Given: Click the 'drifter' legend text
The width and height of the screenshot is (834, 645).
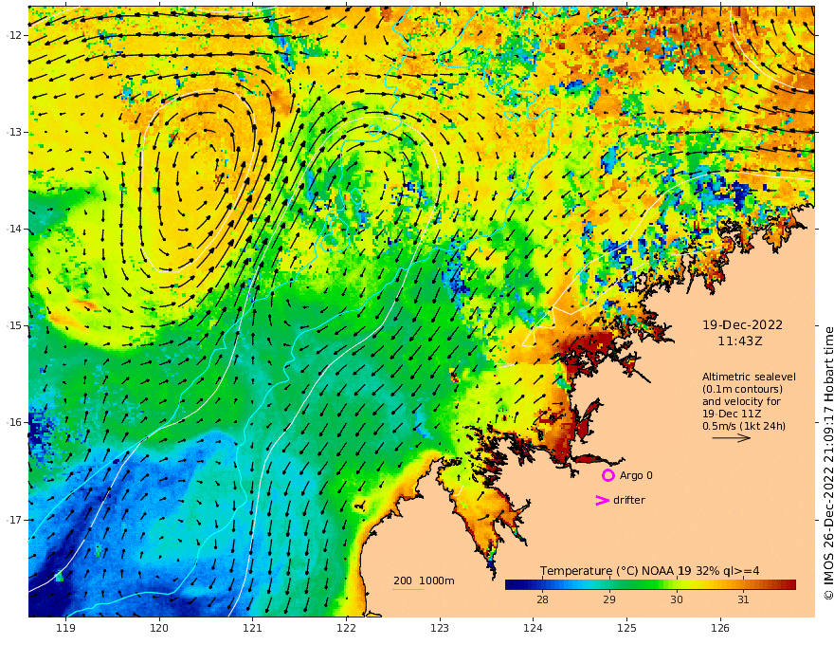Looking at the screenshot, I should pyautogui.click(x=629, y=500).
